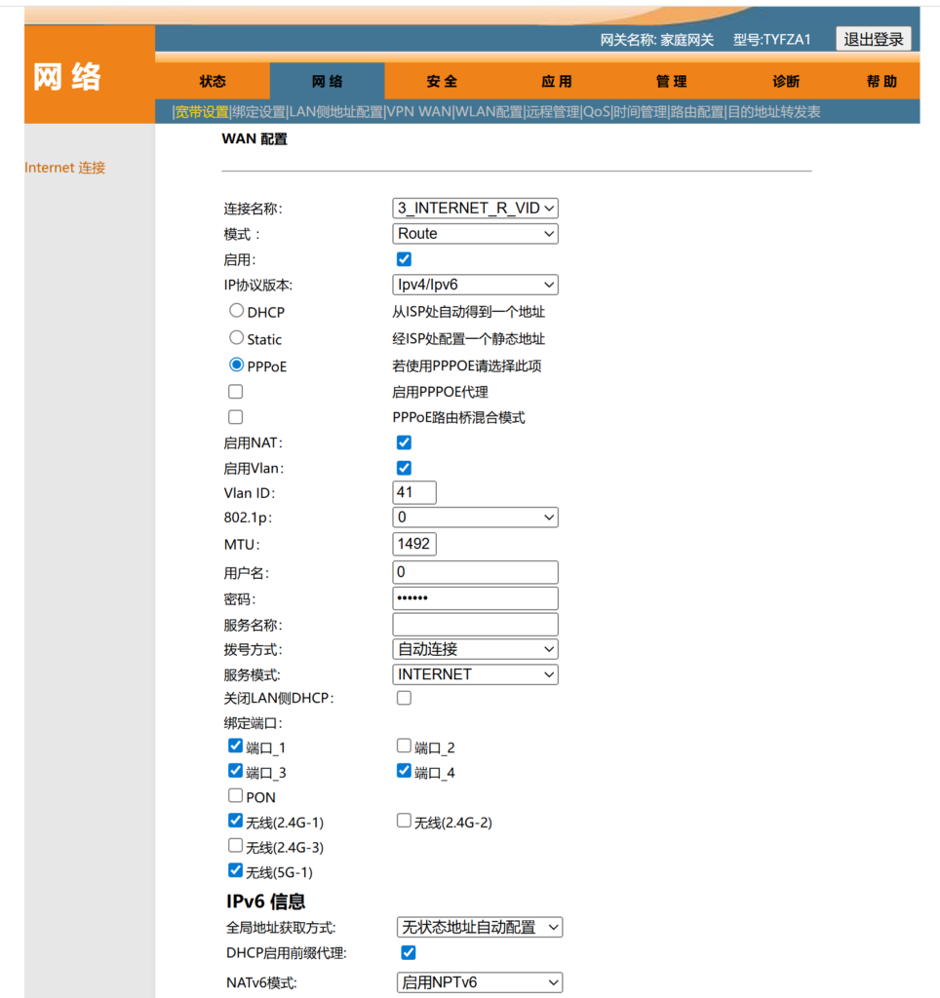The height and width of the screenshot is (998, 940).
Task: Select the DHCP radio button
Action: pyautogui.click(x=236, y=311)
